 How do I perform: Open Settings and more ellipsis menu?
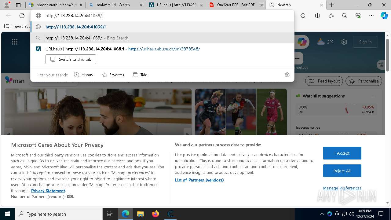[371, 16]
